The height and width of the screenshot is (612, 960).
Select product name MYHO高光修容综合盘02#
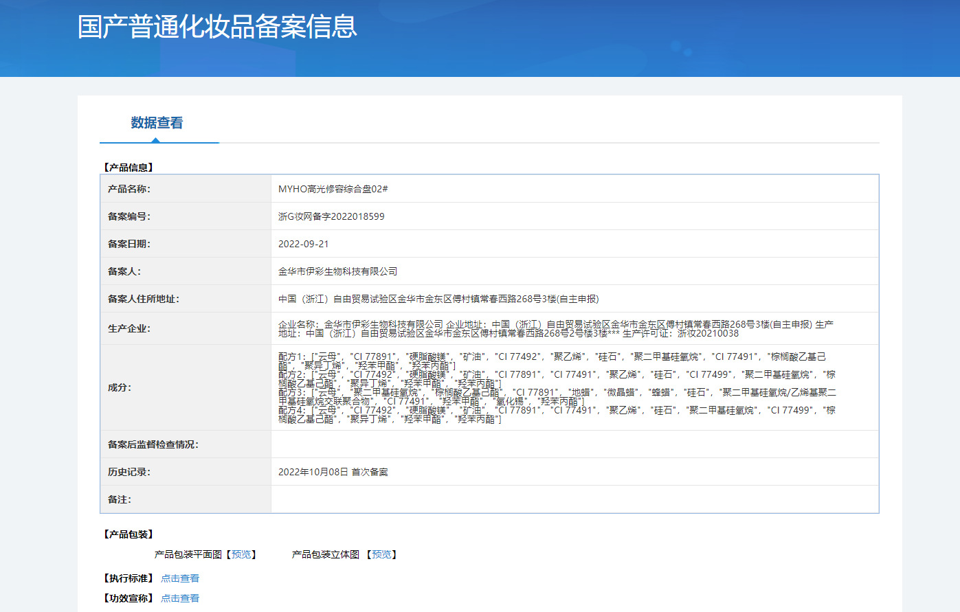[x=333, y=189]
